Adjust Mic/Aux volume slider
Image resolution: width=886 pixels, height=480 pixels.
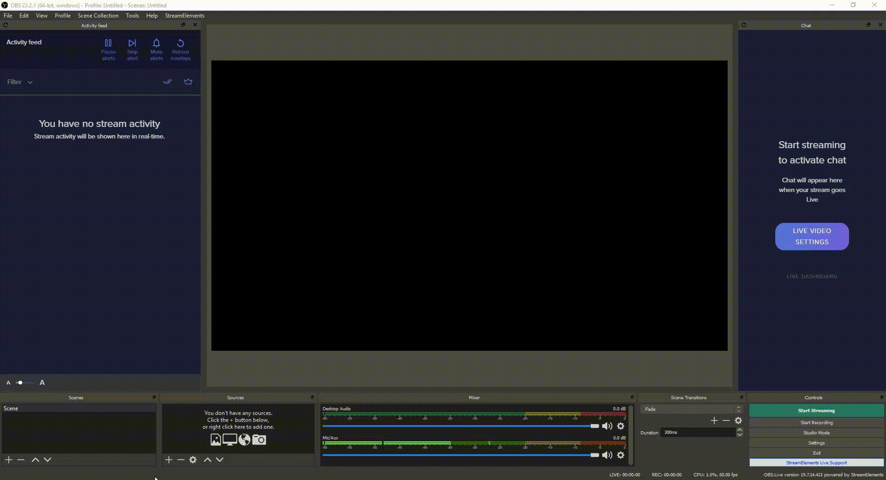click(x=461, y=455)
